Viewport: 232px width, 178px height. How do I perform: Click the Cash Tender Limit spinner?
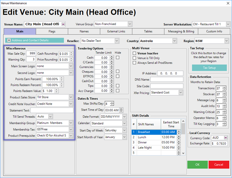(x=112, y=58)
